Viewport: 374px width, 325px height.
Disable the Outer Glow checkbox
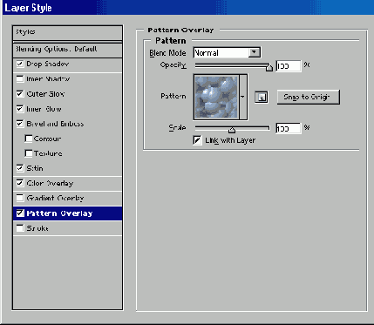(20, 94)
